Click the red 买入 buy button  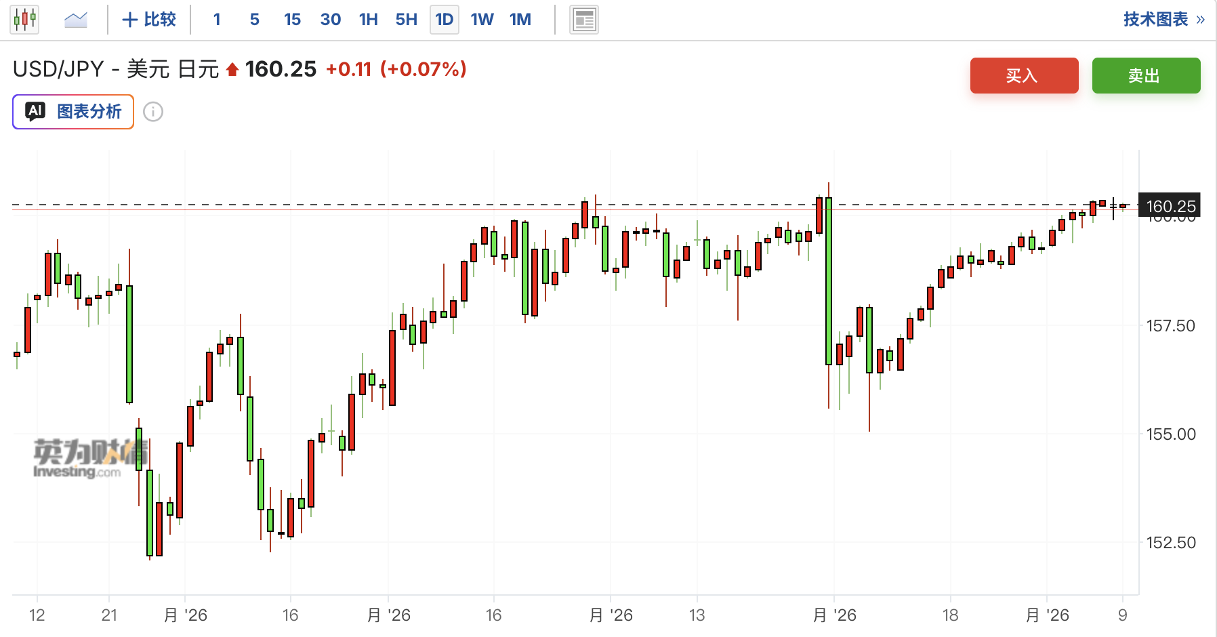[1025, 75]
